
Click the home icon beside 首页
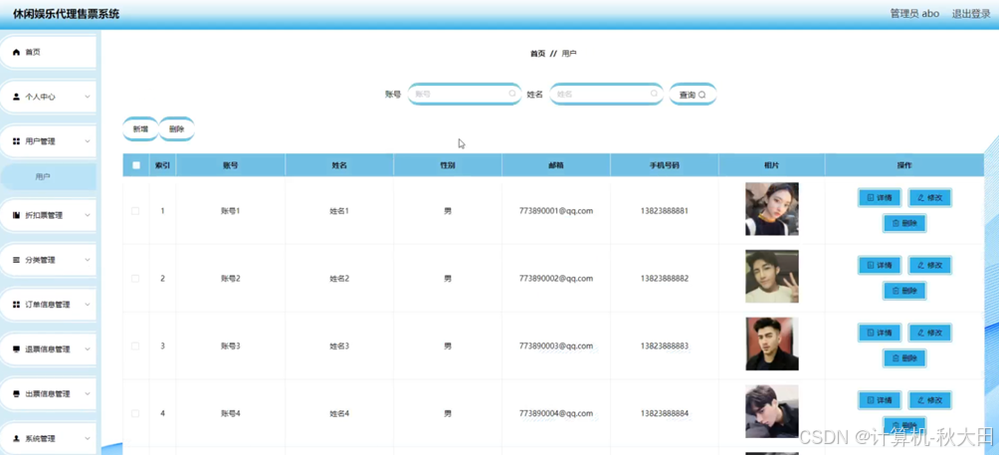(x=17, y=52)
